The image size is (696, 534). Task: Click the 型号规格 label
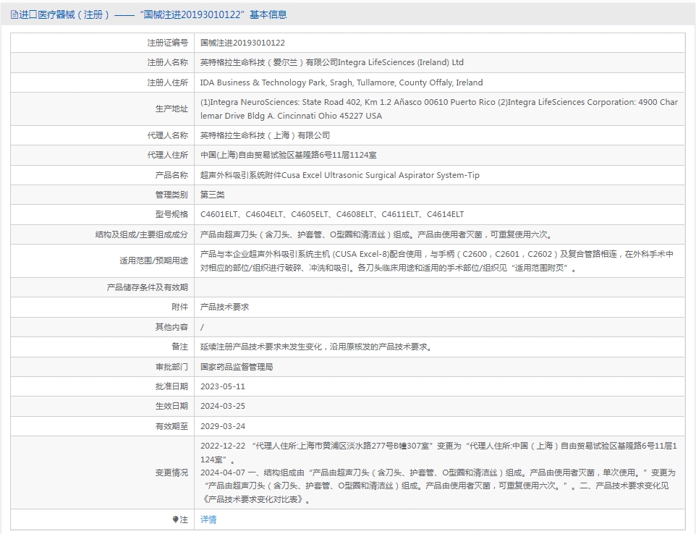pyautogui.click(x=171, y=214)
